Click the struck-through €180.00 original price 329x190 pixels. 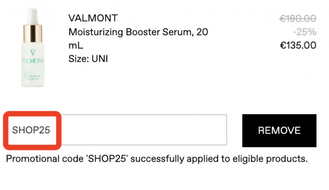point(298,18)
